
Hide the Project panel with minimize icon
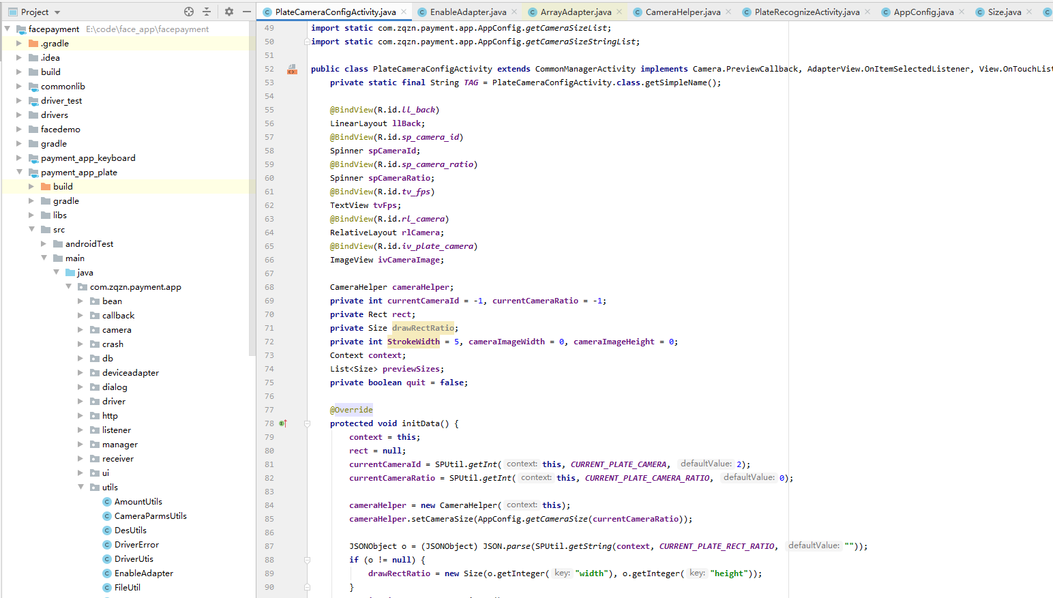point(247,12)
